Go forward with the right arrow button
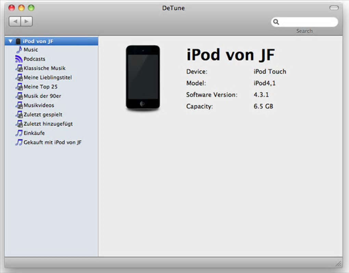Image resolution: width=349 pixels, height=273 pixels. point(27,21)
